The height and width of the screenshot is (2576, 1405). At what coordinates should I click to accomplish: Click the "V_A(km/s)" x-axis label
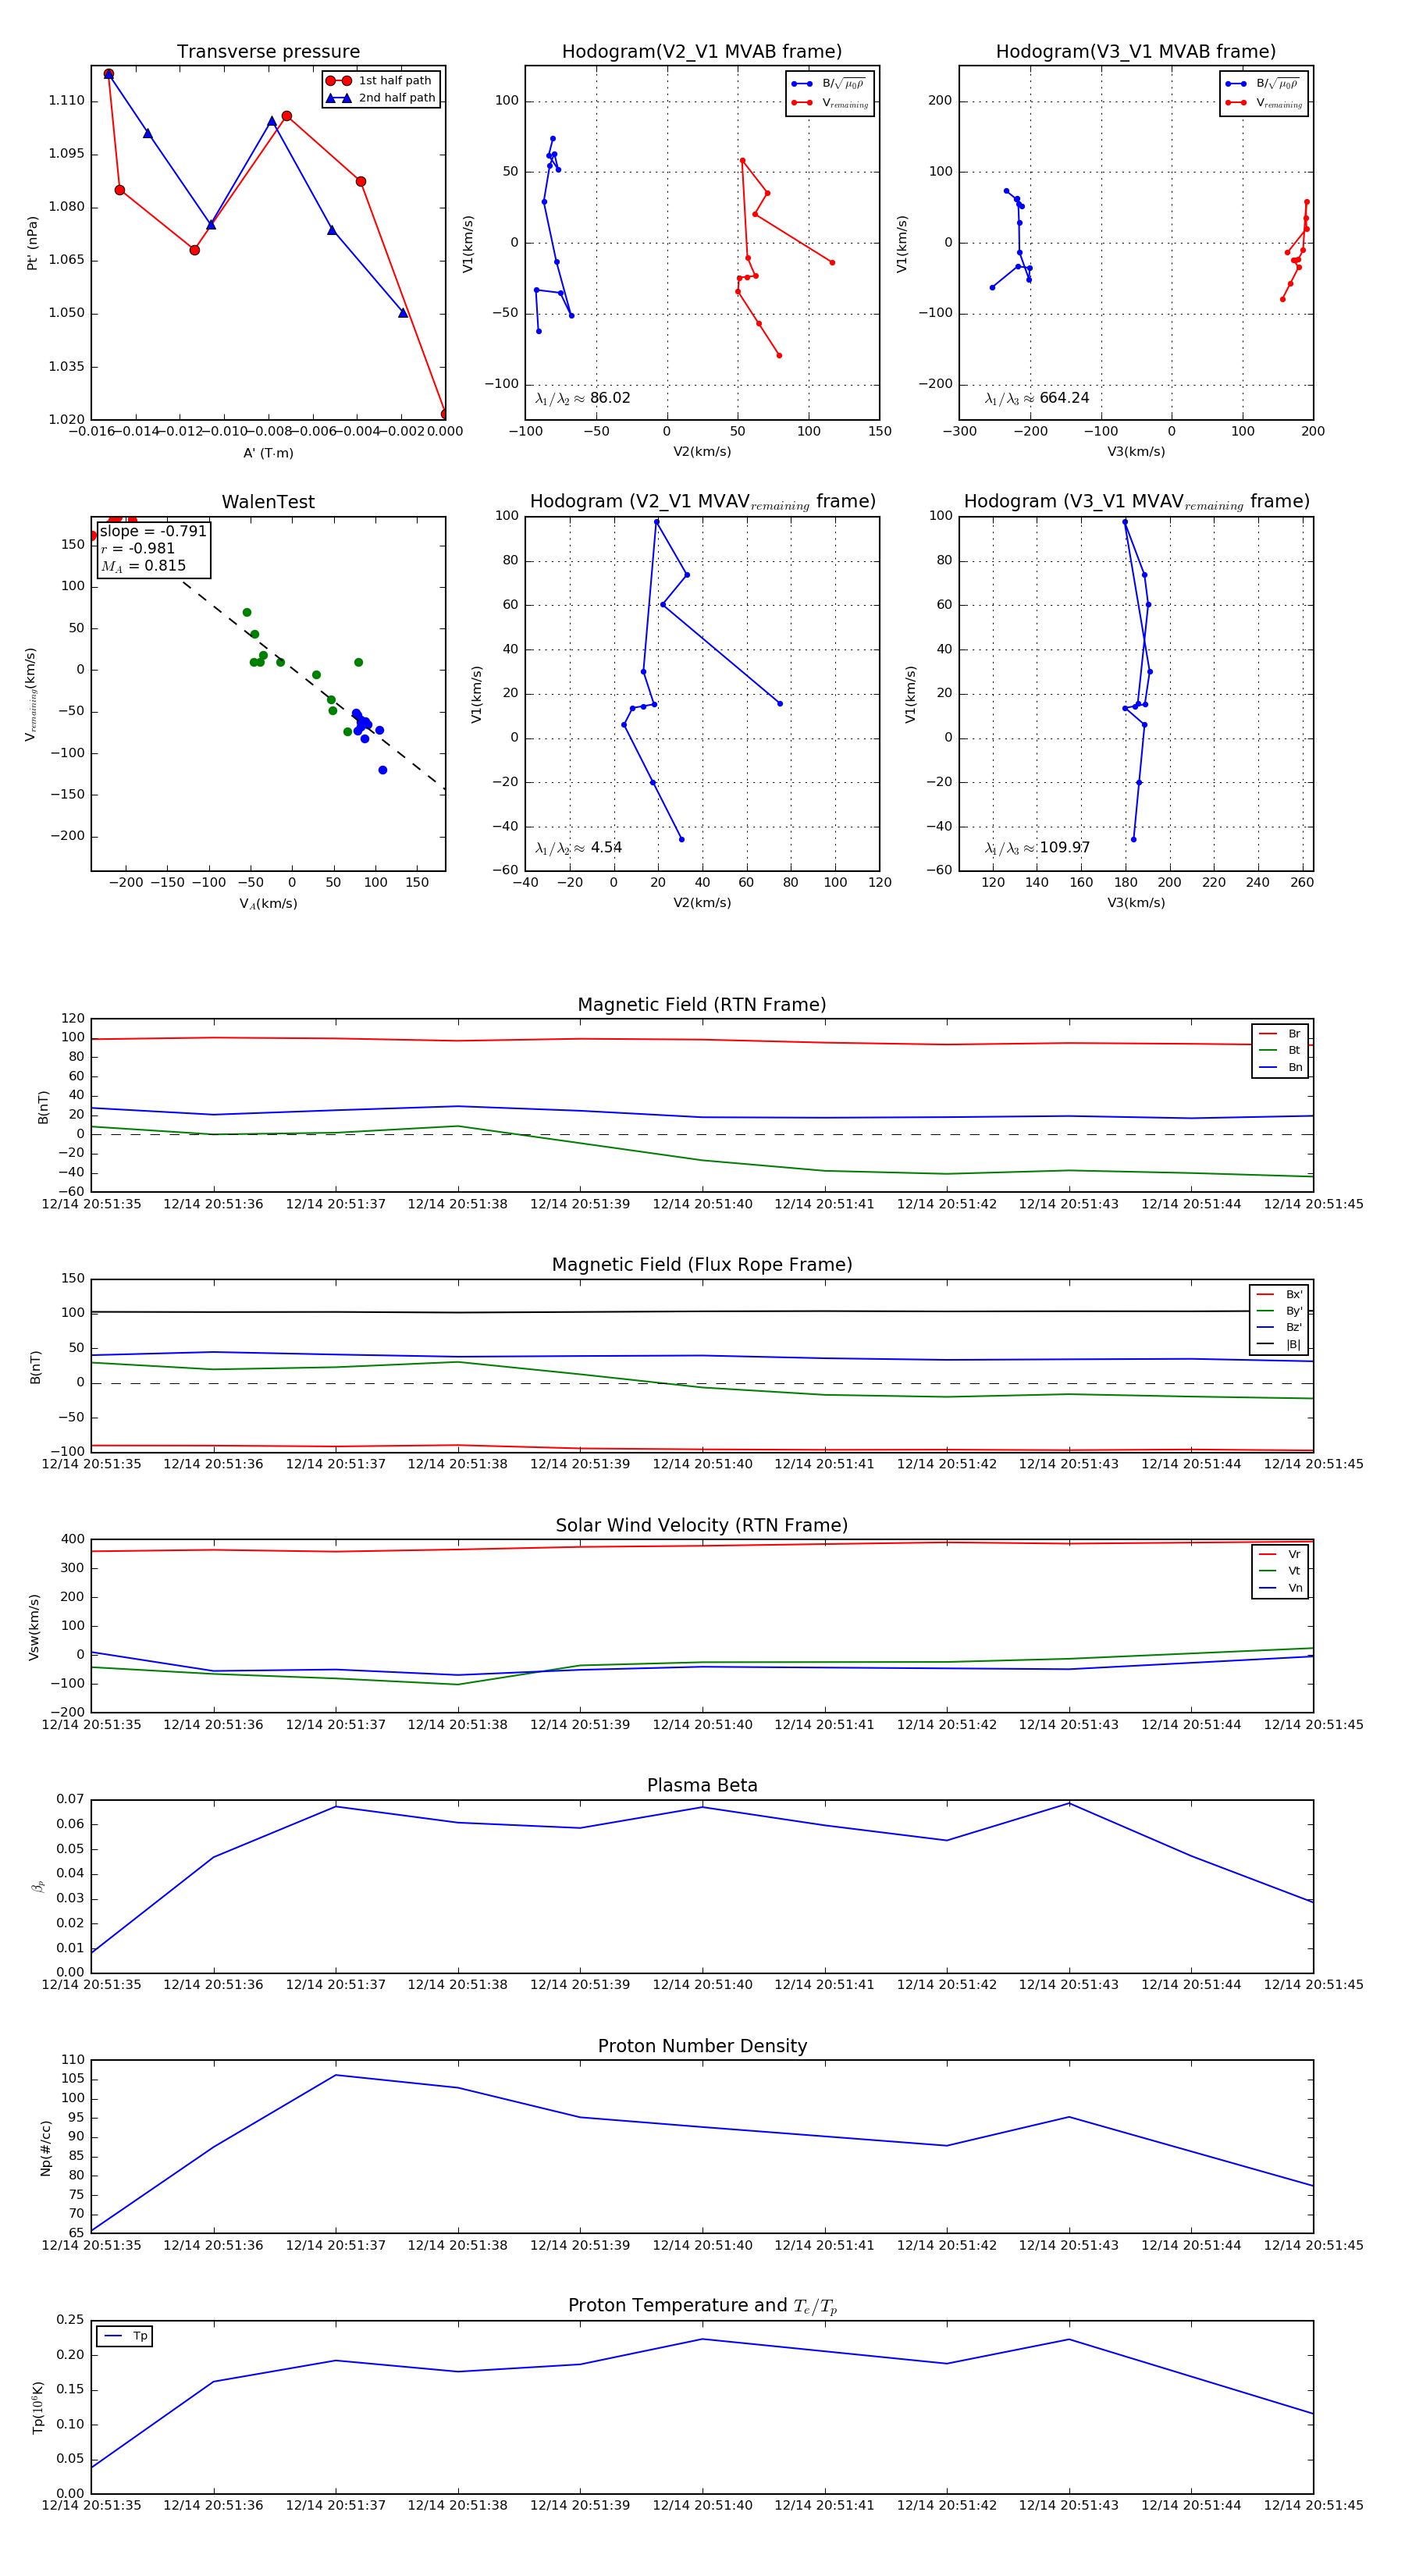(x=268, y=904)
